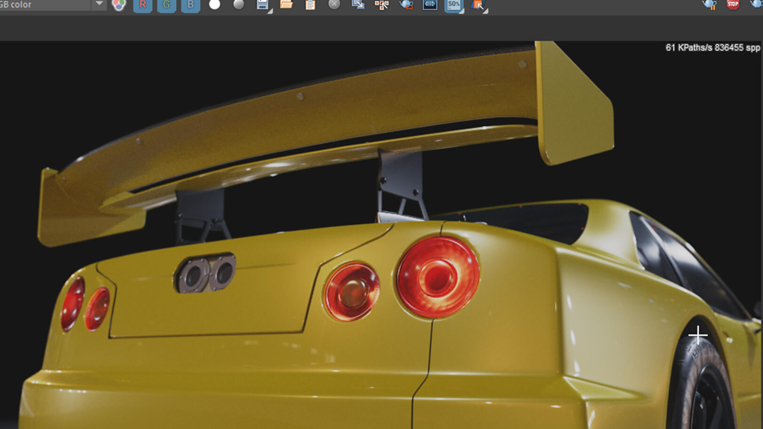Screen dimensions: 763x429
Task: Copy render to clipboard
Action: pyautogui.click(x=310, y=5)
